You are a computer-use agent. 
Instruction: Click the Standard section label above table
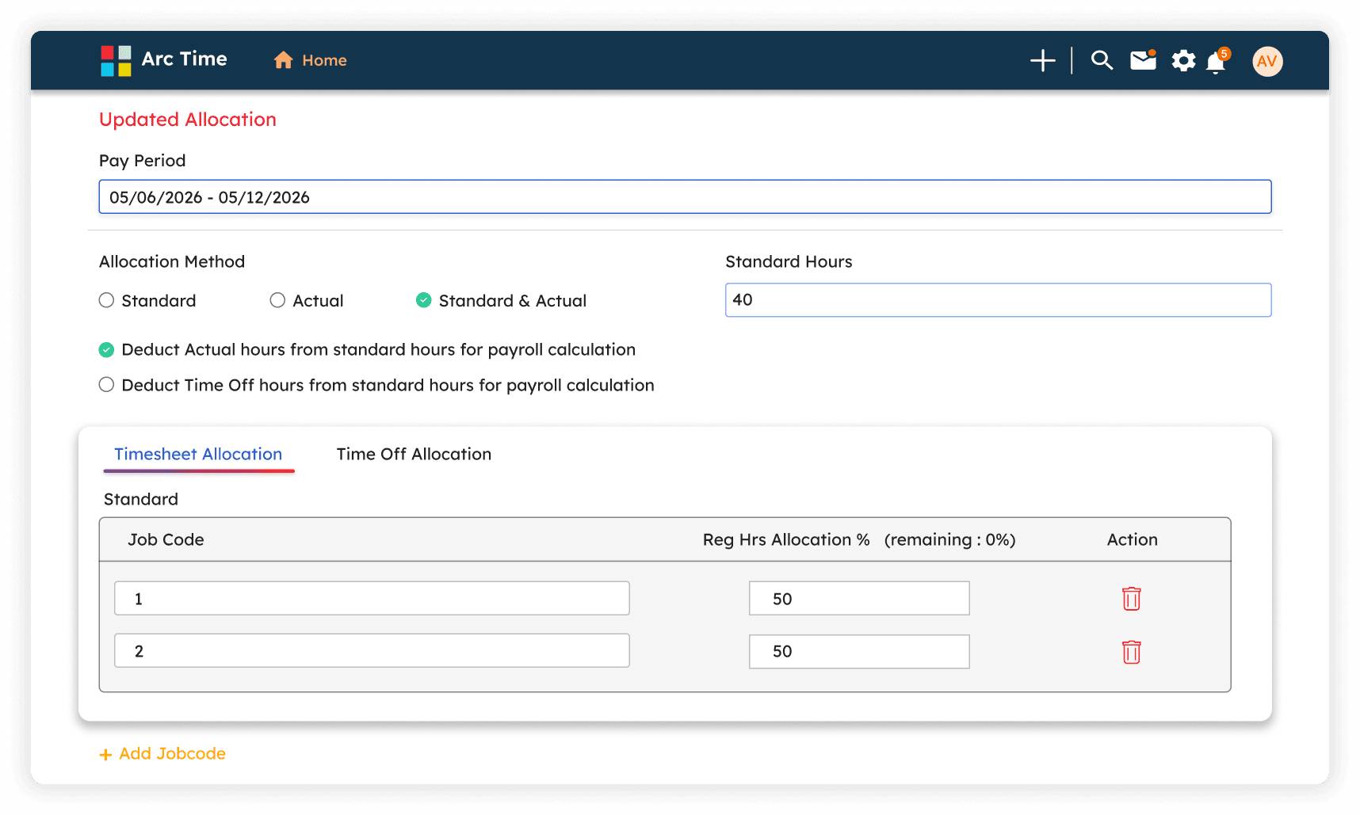point(141,499)
